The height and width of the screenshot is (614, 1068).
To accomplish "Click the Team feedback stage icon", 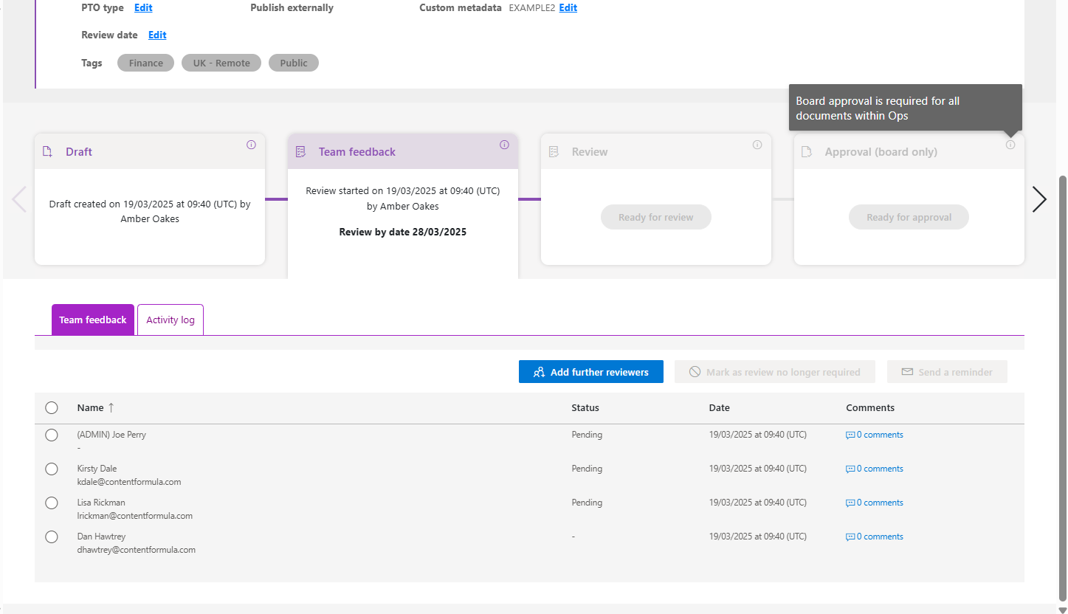I will [300, 152].
